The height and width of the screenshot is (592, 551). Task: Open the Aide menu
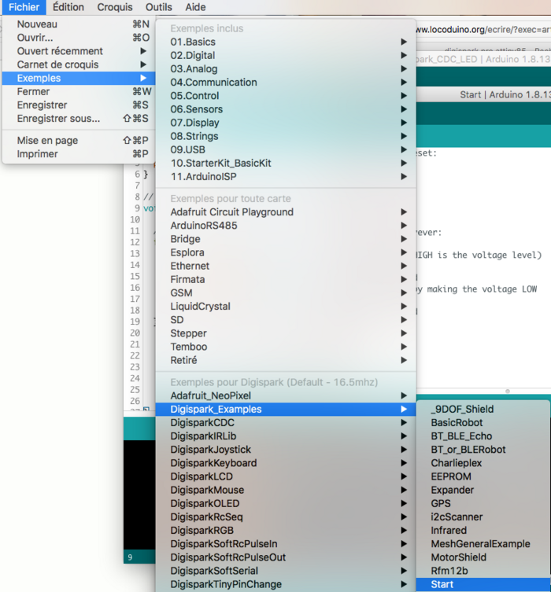(x=195, y=7)
